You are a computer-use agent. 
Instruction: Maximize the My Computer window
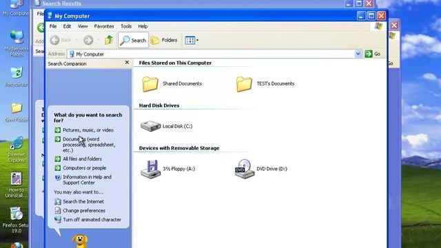371,16
